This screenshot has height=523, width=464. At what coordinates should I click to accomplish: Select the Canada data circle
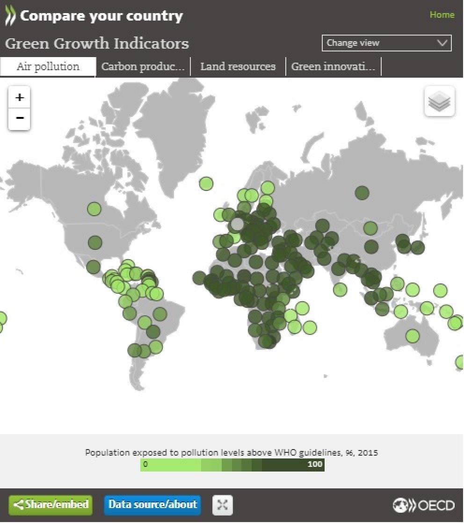[94, 209]
